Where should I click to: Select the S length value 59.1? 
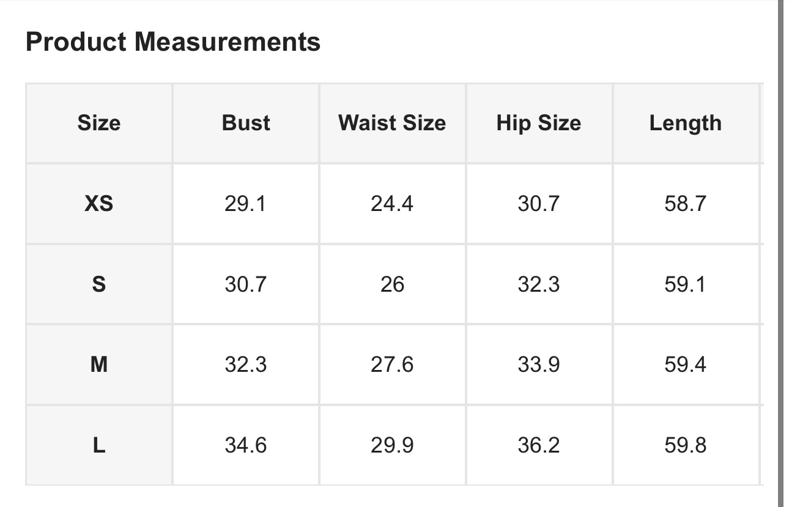(685, 284)
